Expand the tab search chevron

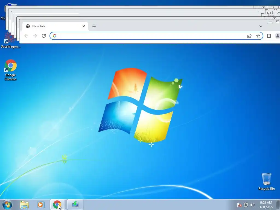click(261, 26)
